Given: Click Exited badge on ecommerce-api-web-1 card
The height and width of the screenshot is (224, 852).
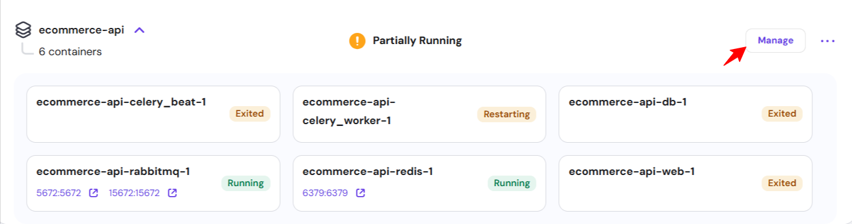Looking at the screenshot, I should click(782, 183).
